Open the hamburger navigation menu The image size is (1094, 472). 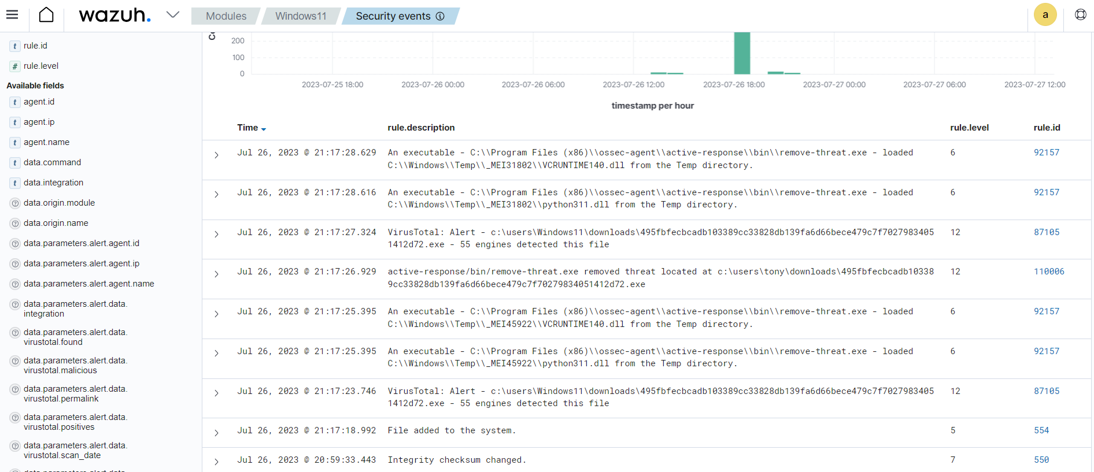pyautogui.click(x=12, y=15)
